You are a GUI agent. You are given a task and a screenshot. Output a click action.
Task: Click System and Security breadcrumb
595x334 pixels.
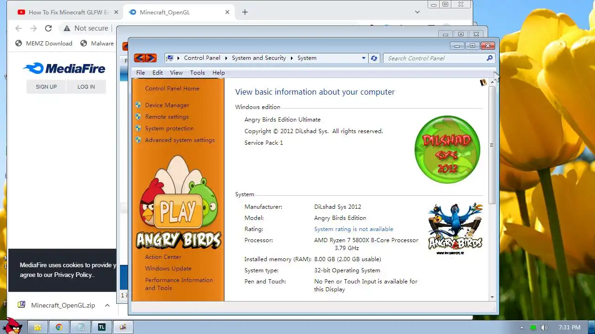tap(259, 58)
